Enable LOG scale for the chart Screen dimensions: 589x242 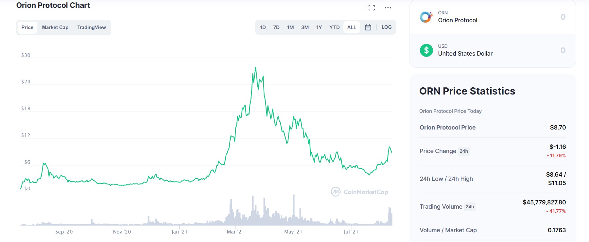[386, 27]
